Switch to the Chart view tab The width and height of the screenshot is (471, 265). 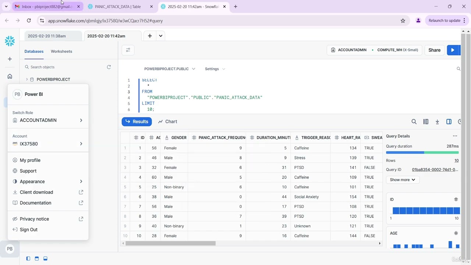(x=167, y=121)
